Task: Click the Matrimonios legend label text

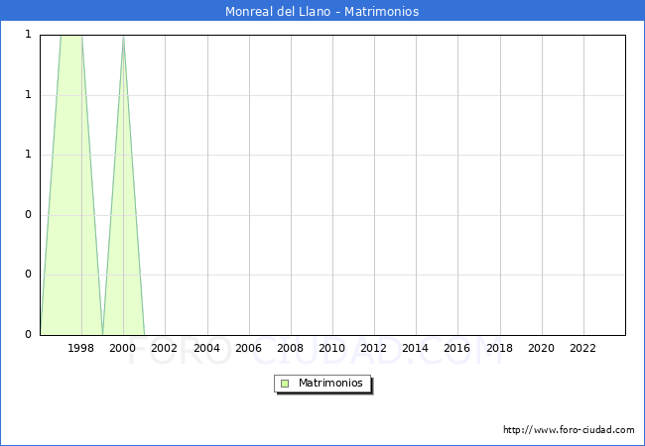Action: click(331, 384)
